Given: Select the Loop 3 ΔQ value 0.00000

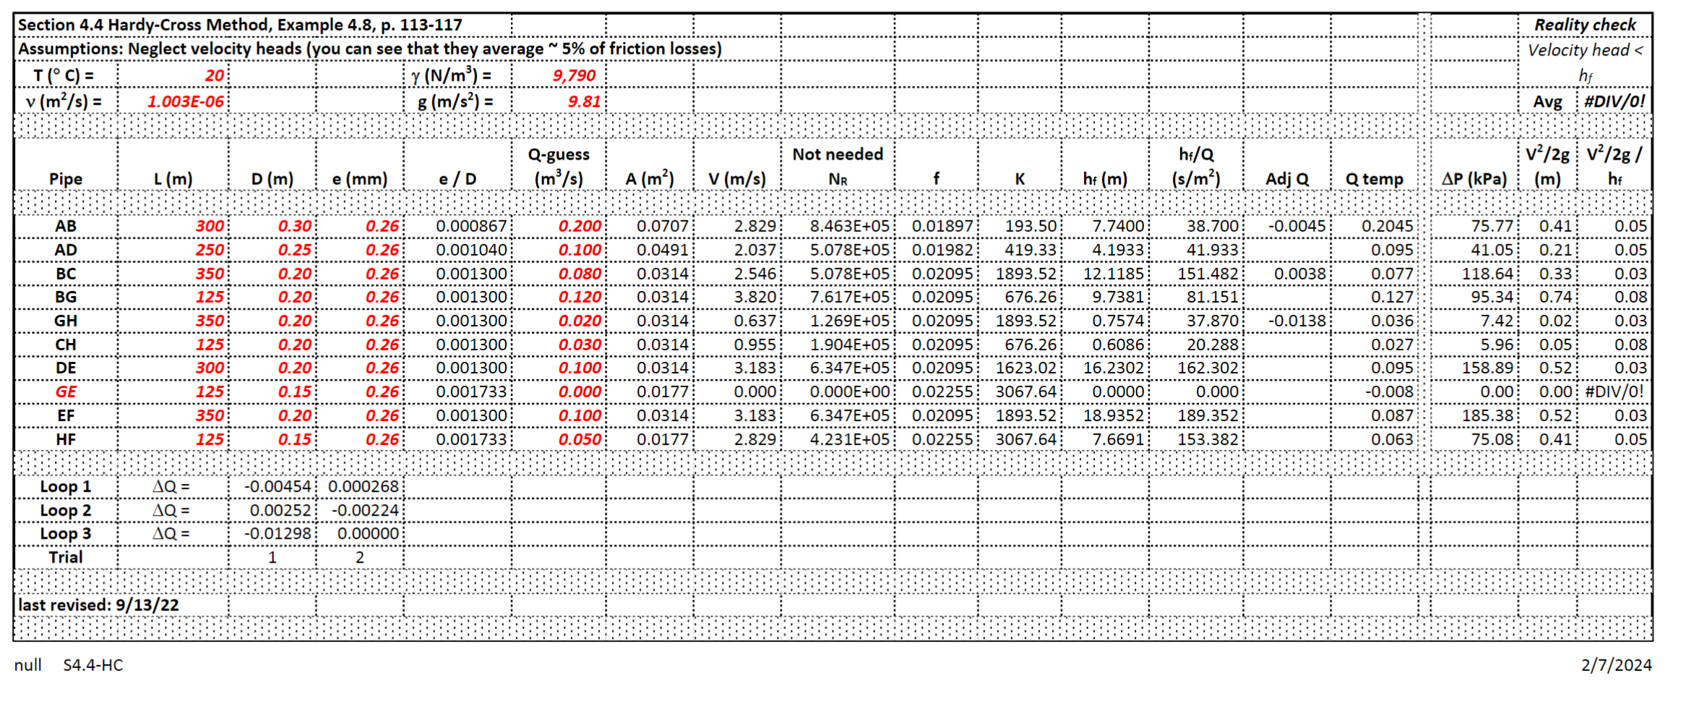Looking at the screenshot, I should pyautogui.click(x=368, y=534).
